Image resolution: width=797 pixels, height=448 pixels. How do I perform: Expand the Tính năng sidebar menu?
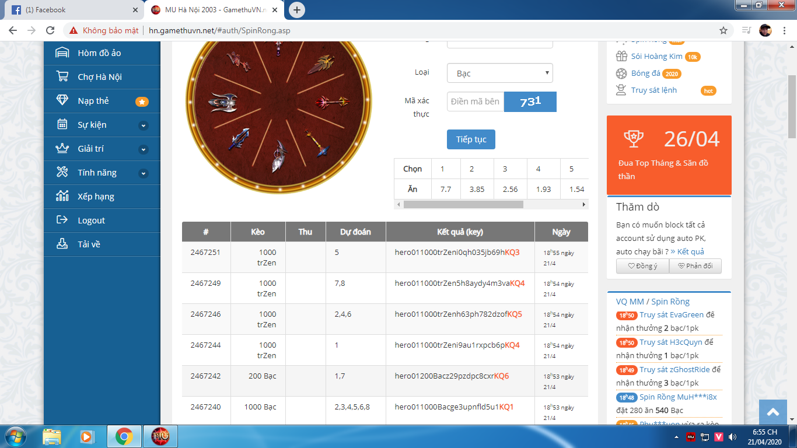(144, 173)
